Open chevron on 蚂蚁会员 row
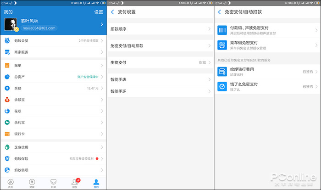The width and height of the screenshot is (321, 190). [102, 40]
